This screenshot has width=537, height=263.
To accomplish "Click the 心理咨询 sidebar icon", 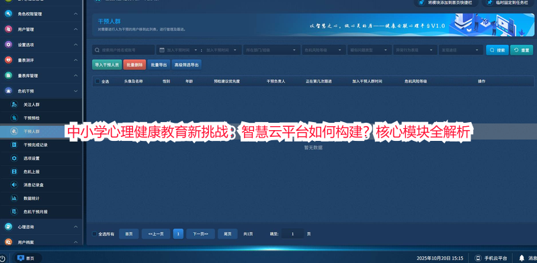I will [9, 227].
